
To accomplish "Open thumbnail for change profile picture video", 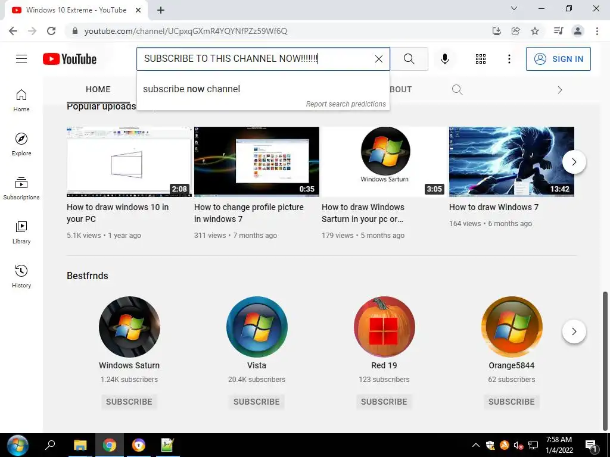I will coord(257,162).
